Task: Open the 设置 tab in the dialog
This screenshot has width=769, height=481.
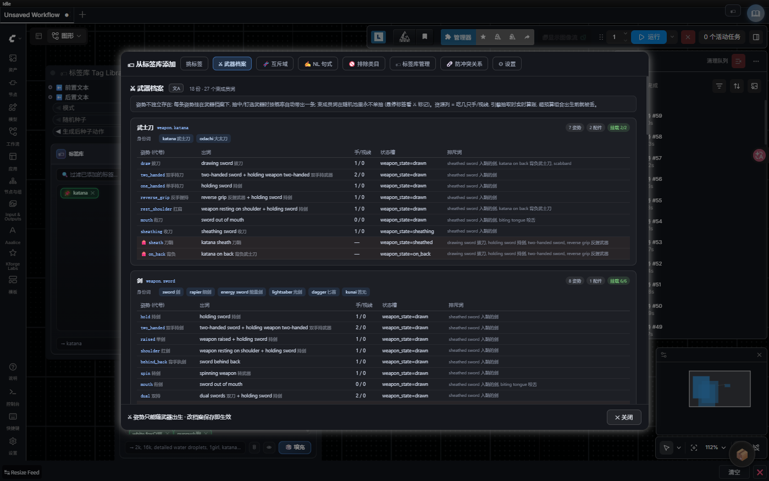Action: tap(507, 64)
